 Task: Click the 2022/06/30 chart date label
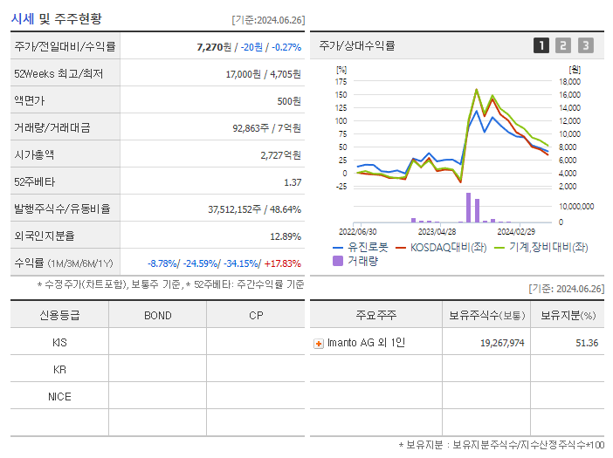357,232
